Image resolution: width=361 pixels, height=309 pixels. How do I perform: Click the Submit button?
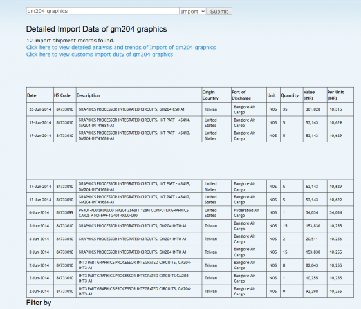coord(219,12)
